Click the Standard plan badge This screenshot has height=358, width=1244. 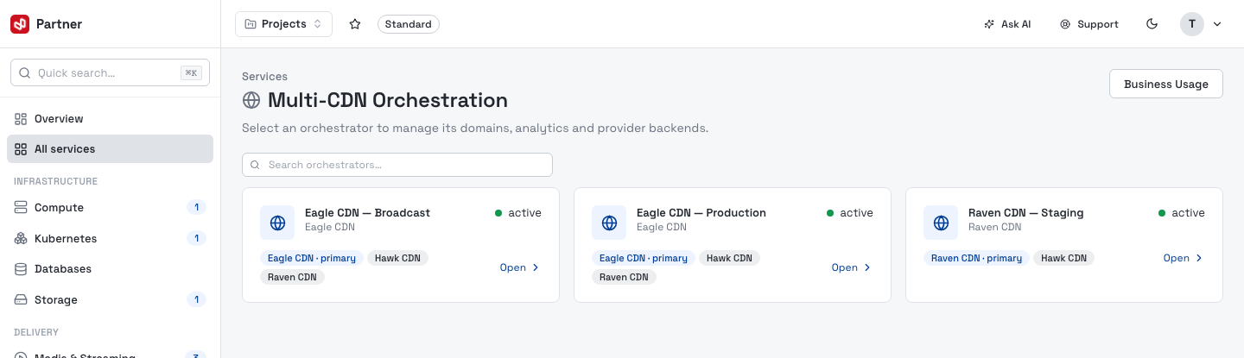409,24
